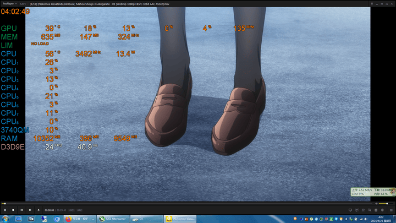Skip to the next file
Image resolution: width=396 pixels, height=223 pixels.
coord(30,210)
